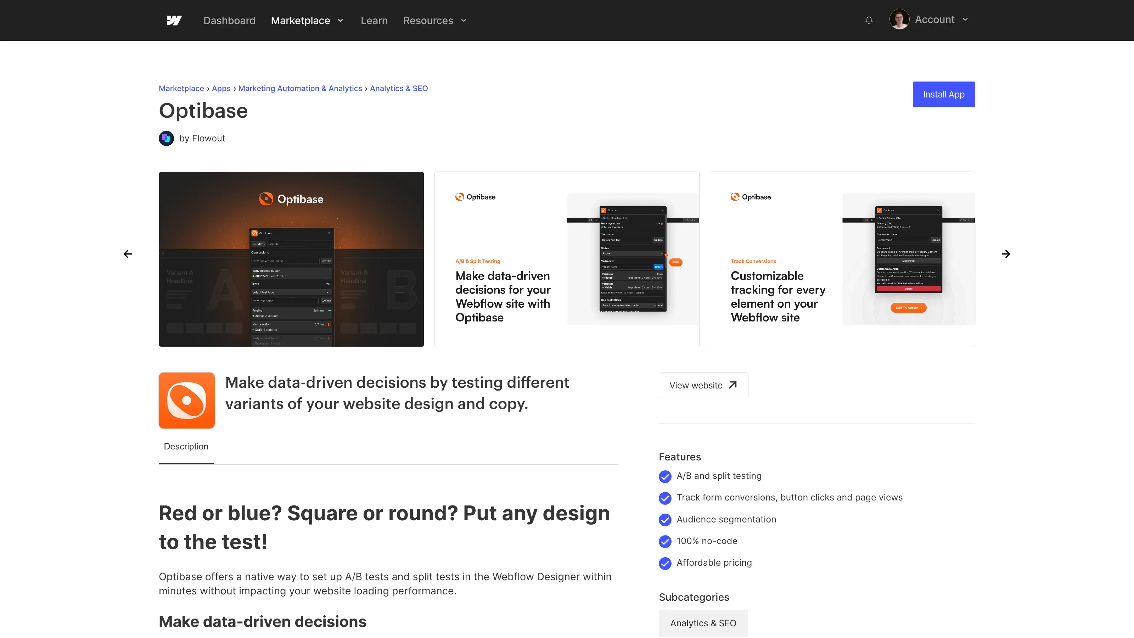Click the track conversions feature checkmark

coord(665,498)
